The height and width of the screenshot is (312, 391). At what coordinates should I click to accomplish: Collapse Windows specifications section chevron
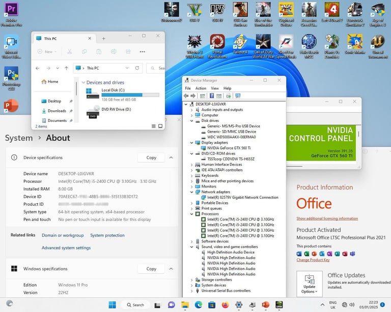[x=171, y=269]
